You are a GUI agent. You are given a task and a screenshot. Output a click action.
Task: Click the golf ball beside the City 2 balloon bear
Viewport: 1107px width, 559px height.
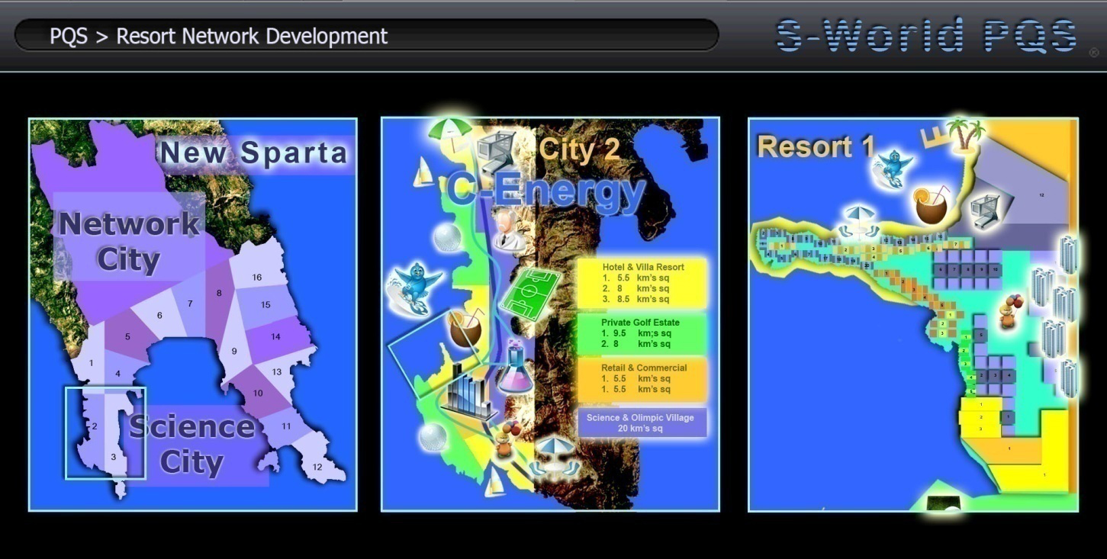point(433,438)
